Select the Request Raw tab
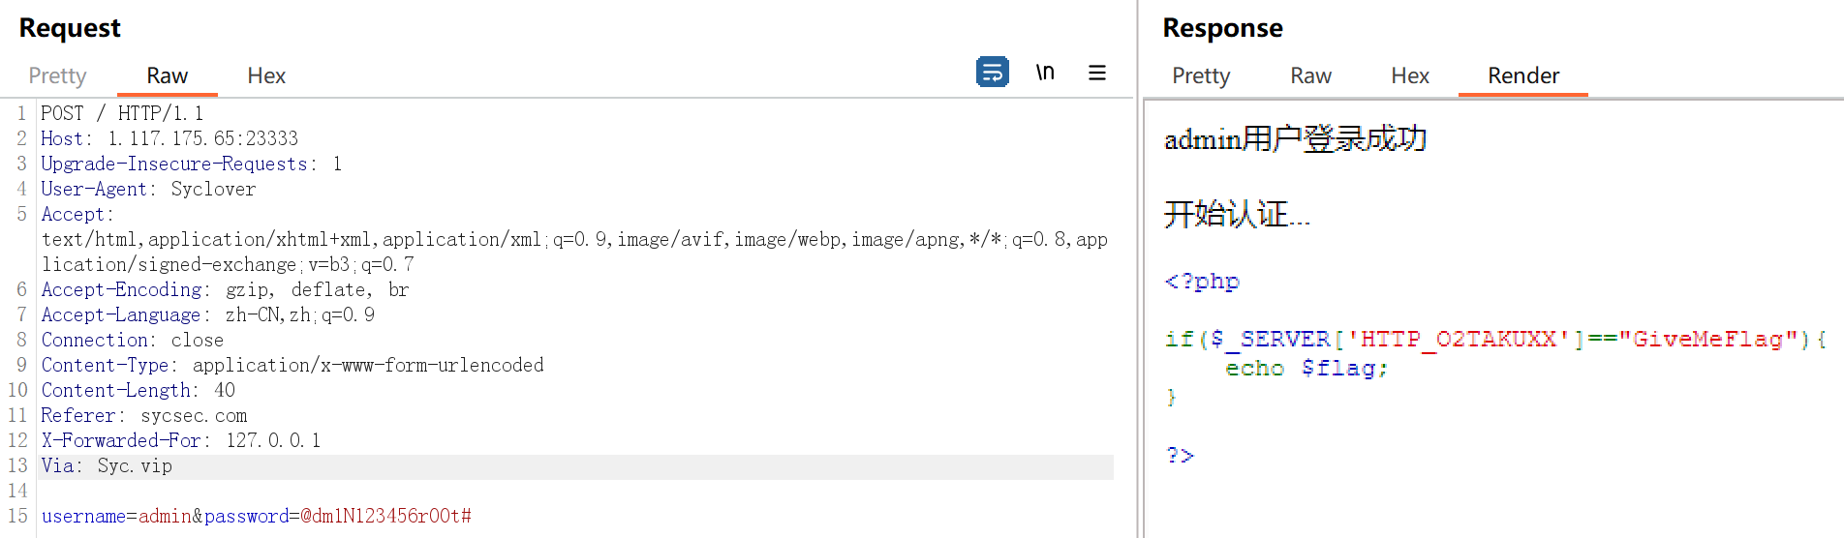The image size is (1844, 538). click(x=167, y=75)
